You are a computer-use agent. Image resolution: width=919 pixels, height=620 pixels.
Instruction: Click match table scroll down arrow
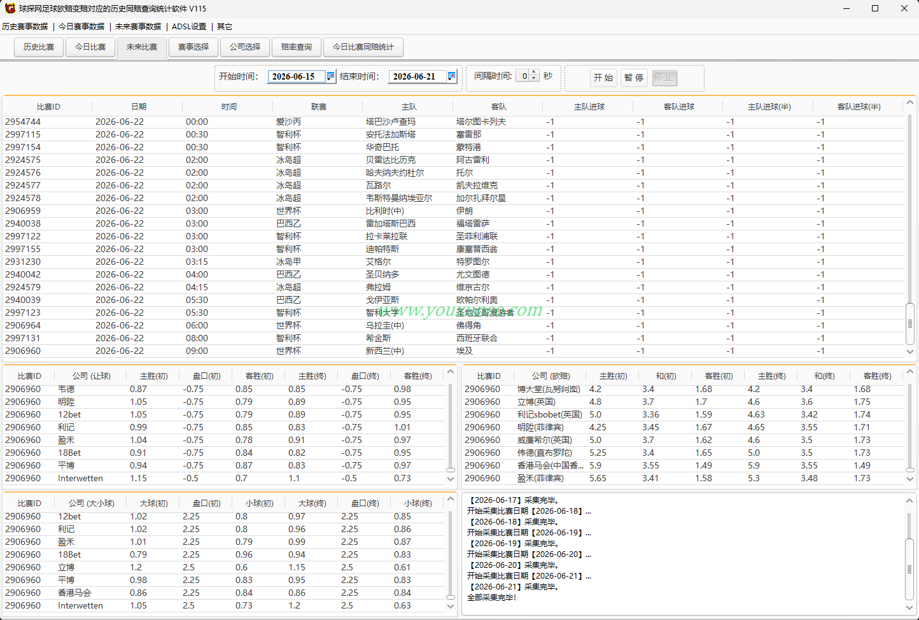point(910,351)
